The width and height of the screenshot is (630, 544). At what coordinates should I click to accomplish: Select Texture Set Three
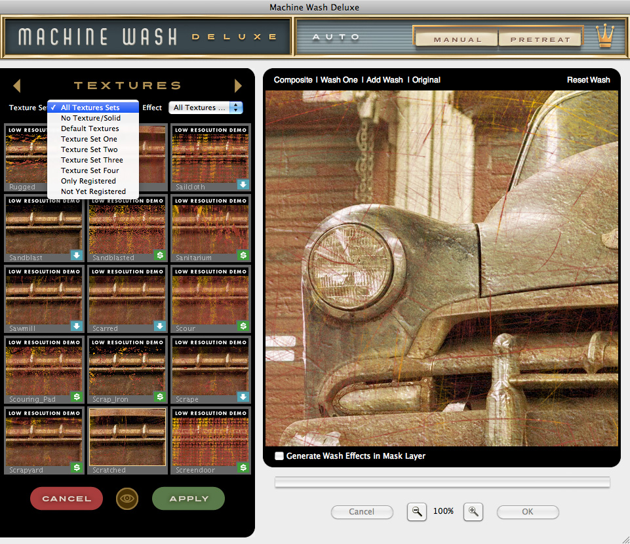click(93, 160)
